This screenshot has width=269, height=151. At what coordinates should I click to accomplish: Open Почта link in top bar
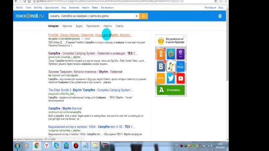[x=28, y=8]
